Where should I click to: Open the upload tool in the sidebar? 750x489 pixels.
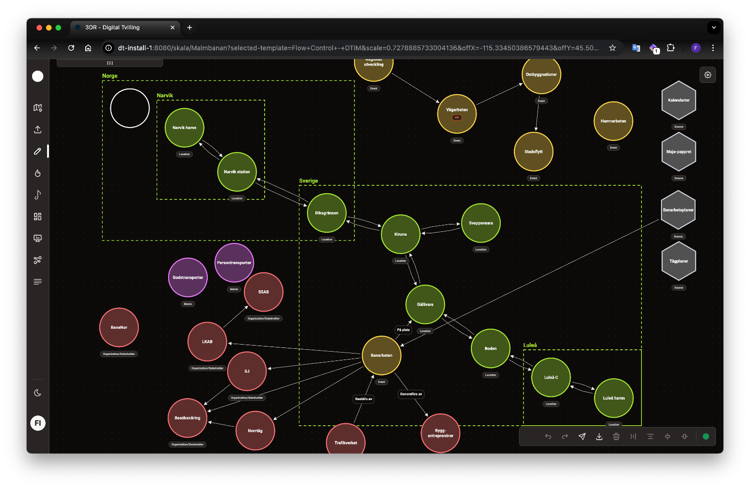37,129
